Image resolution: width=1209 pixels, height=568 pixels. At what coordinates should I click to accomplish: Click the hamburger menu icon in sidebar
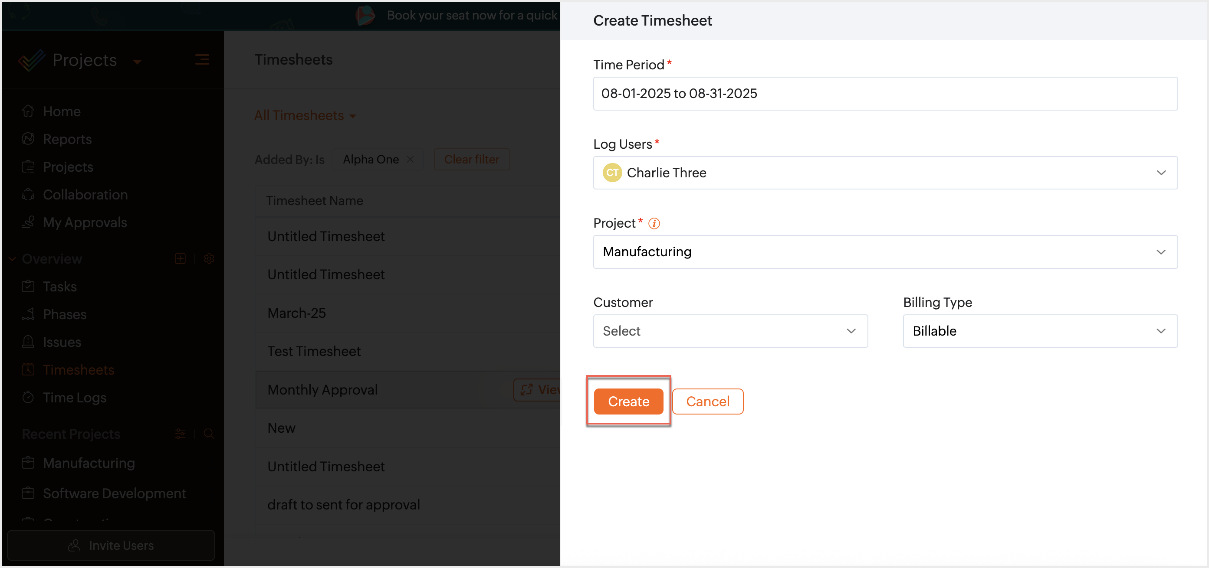tap(202, 59)
